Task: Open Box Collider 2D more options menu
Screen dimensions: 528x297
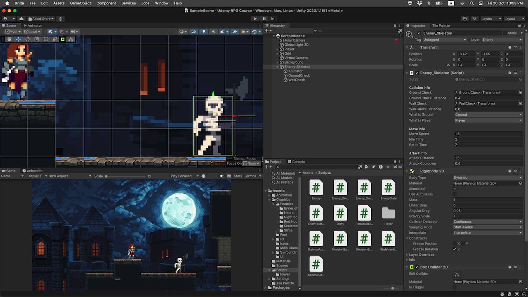Action: [x=521, y=267]
